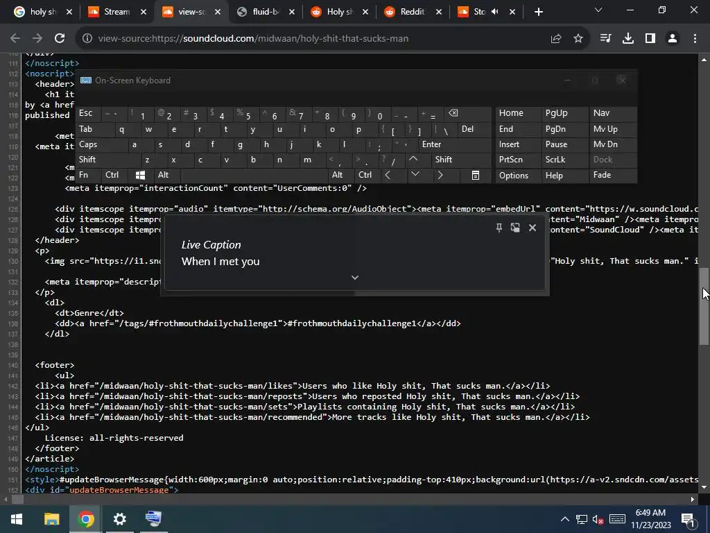Viewport: 710px width, 533px height.
Task: Click the vertical scrollbar thumb
Action: [x=704, y=306]
